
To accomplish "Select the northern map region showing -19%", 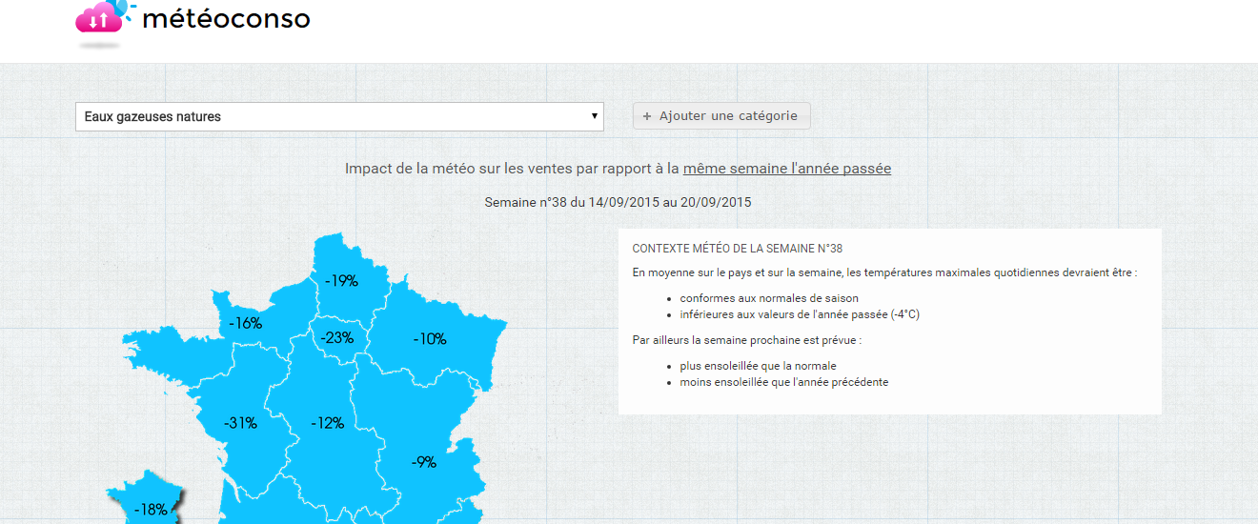I will click(340, 281).
